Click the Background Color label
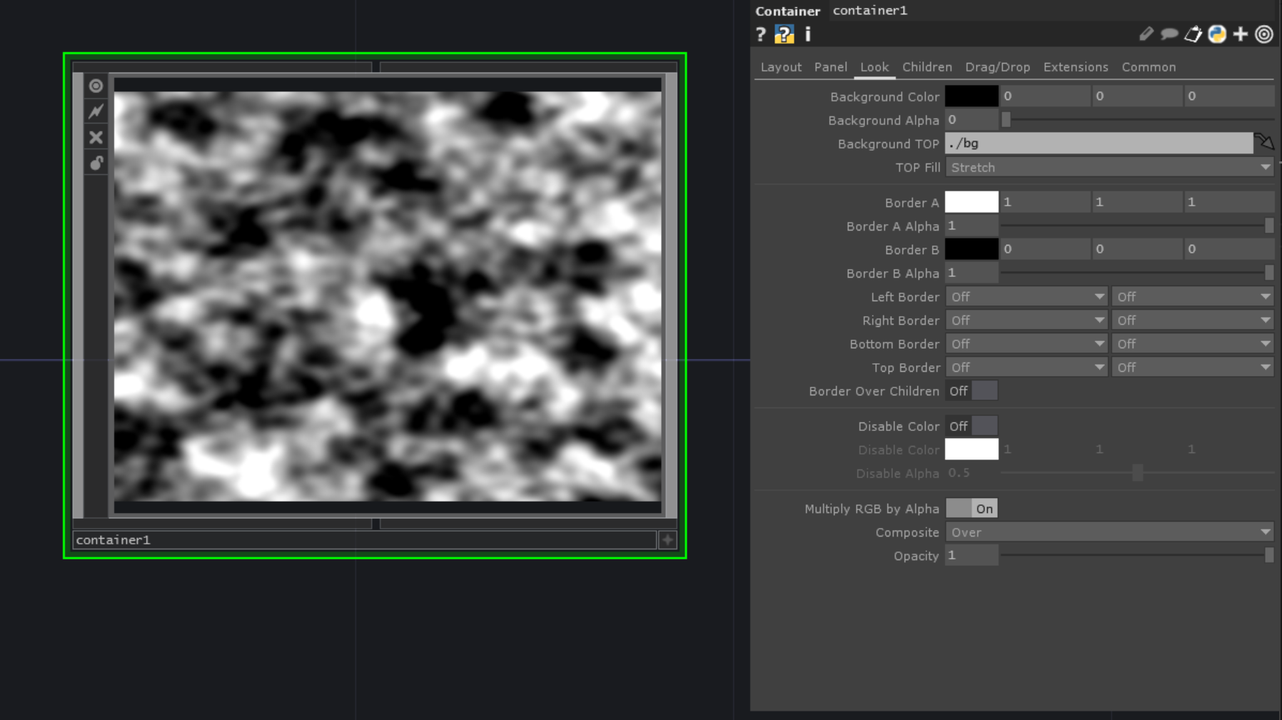The width and height of the screenshot is (1282, 720). click(884, 96)
